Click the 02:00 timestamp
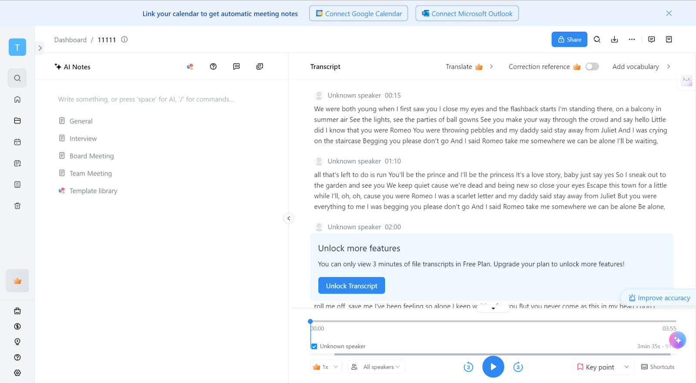 tap(393, 227)
